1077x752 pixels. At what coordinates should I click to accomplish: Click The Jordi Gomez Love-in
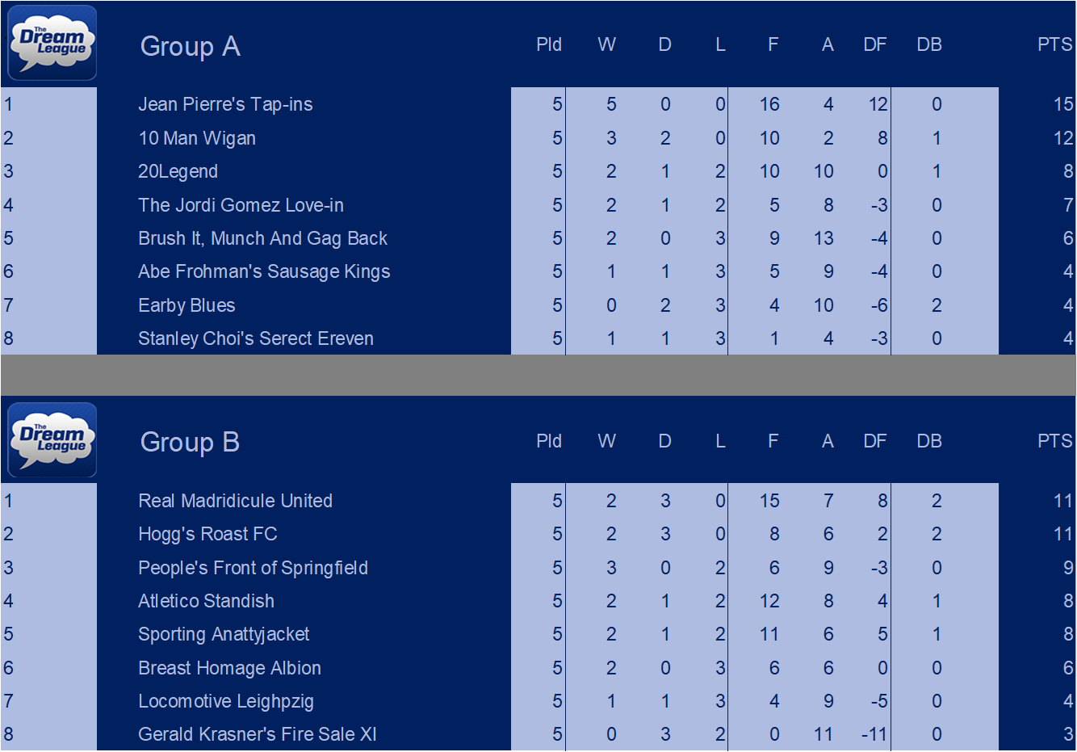[x=241, y=205]
